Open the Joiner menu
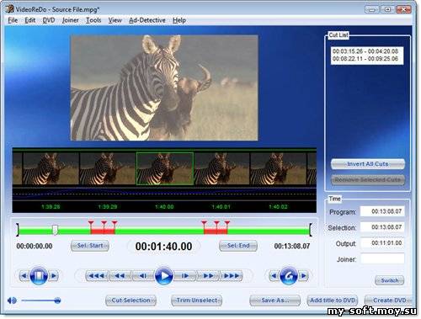The height and width of the screenshot is (319, 421). (x=70, y=20)
